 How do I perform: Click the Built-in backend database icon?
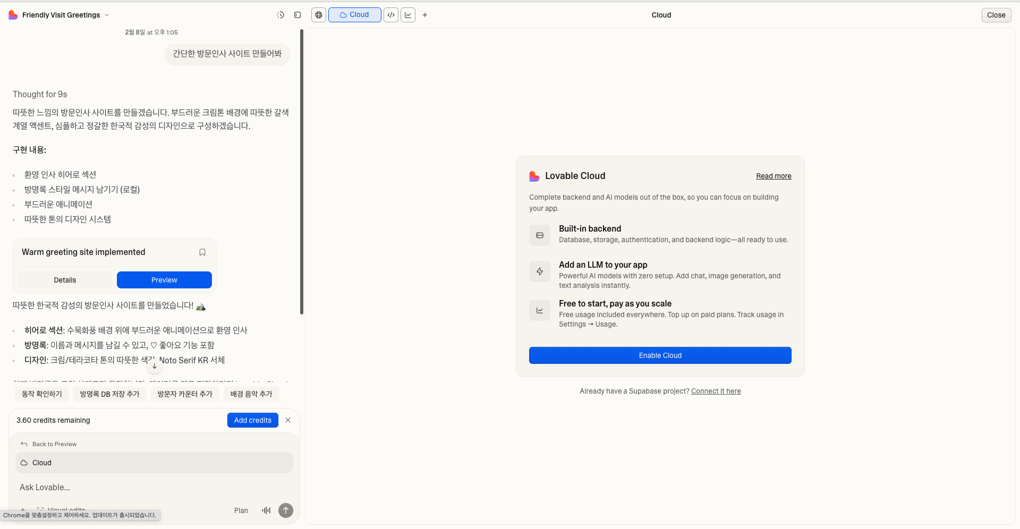coord(540,235)
